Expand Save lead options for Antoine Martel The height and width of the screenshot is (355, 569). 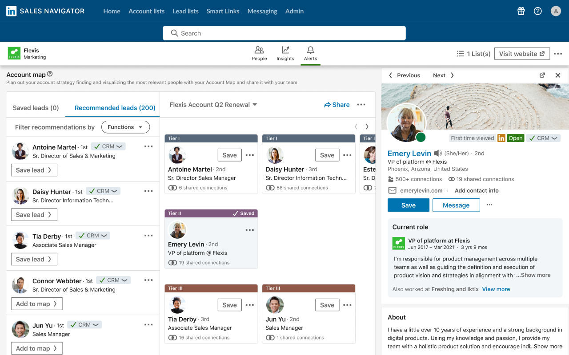coord(34,170)
